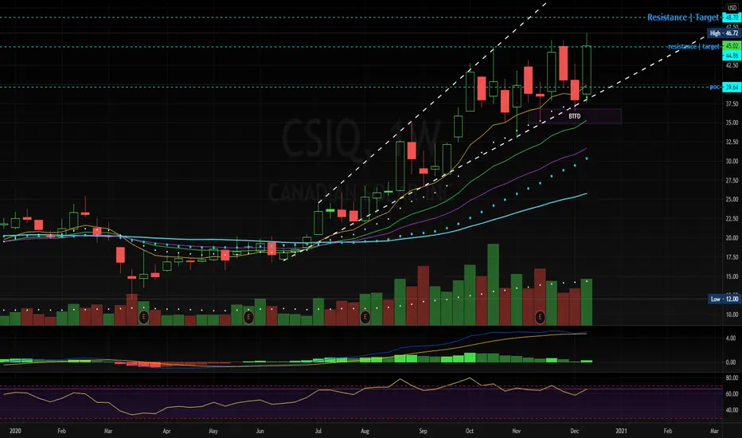Select the tallest green volume bar

point(493,284)
